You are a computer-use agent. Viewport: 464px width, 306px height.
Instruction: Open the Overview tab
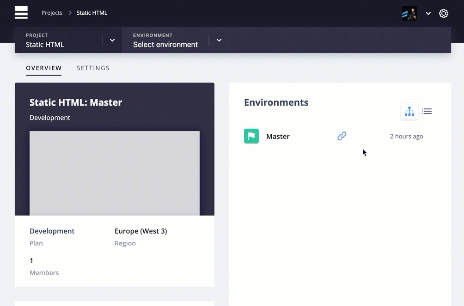(x=43, y=68)
